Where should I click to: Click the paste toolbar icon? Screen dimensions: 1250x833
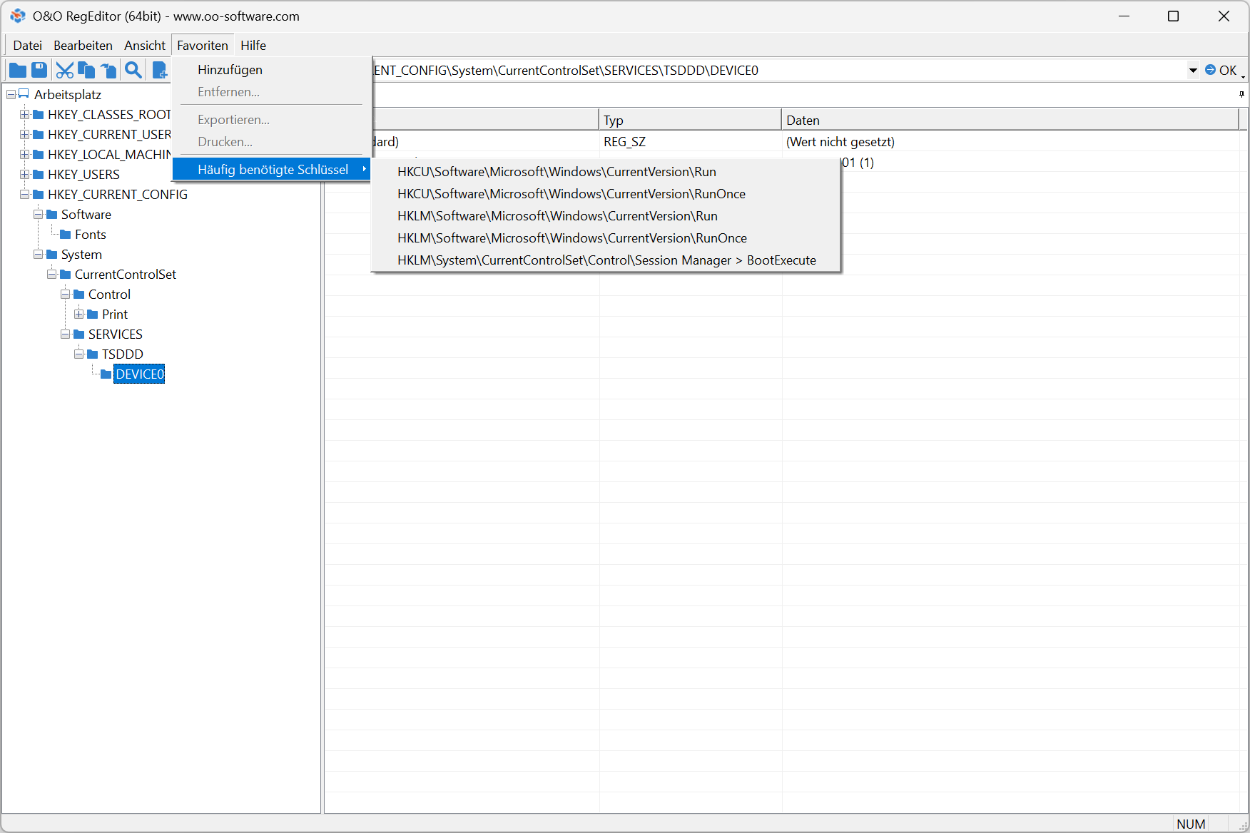point(108,70)
